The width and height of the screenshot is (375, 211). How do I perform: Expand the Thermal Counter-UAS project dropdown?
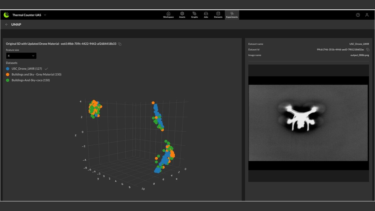45,15
